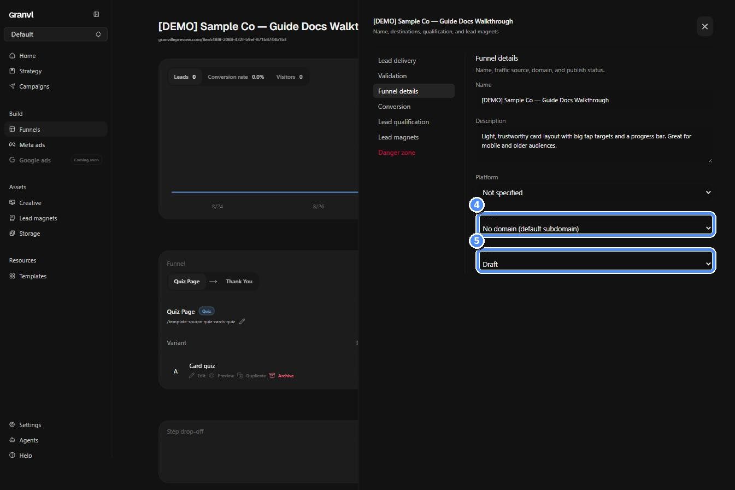This screenshot has height=490, width=735.
Task: Open Agents in the sidebar
Action: [x=56, y=440]
